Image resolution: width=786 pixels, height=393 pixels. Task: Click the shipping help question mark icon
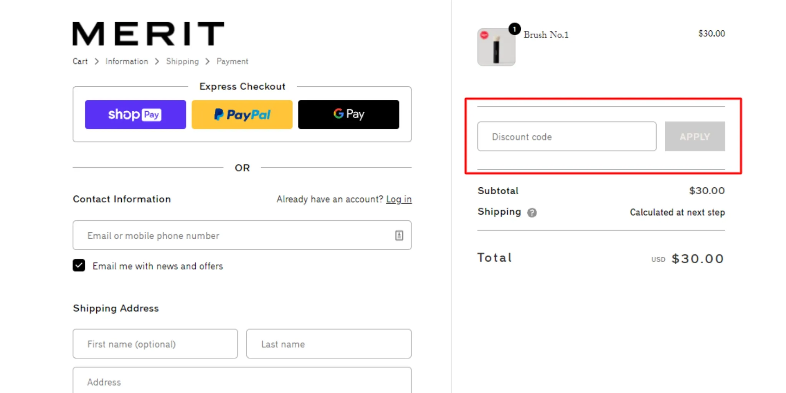point(532,213)
